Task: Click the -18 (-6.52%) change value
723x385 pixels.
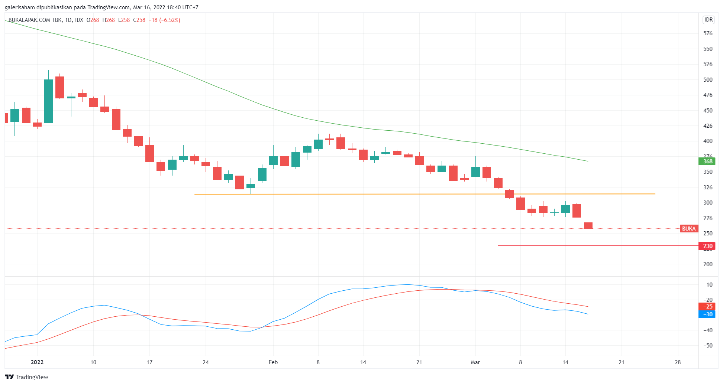Action: click(164, 20)
